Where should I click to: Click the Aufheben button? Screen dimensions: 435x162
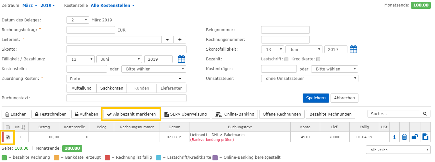[86, 114]
